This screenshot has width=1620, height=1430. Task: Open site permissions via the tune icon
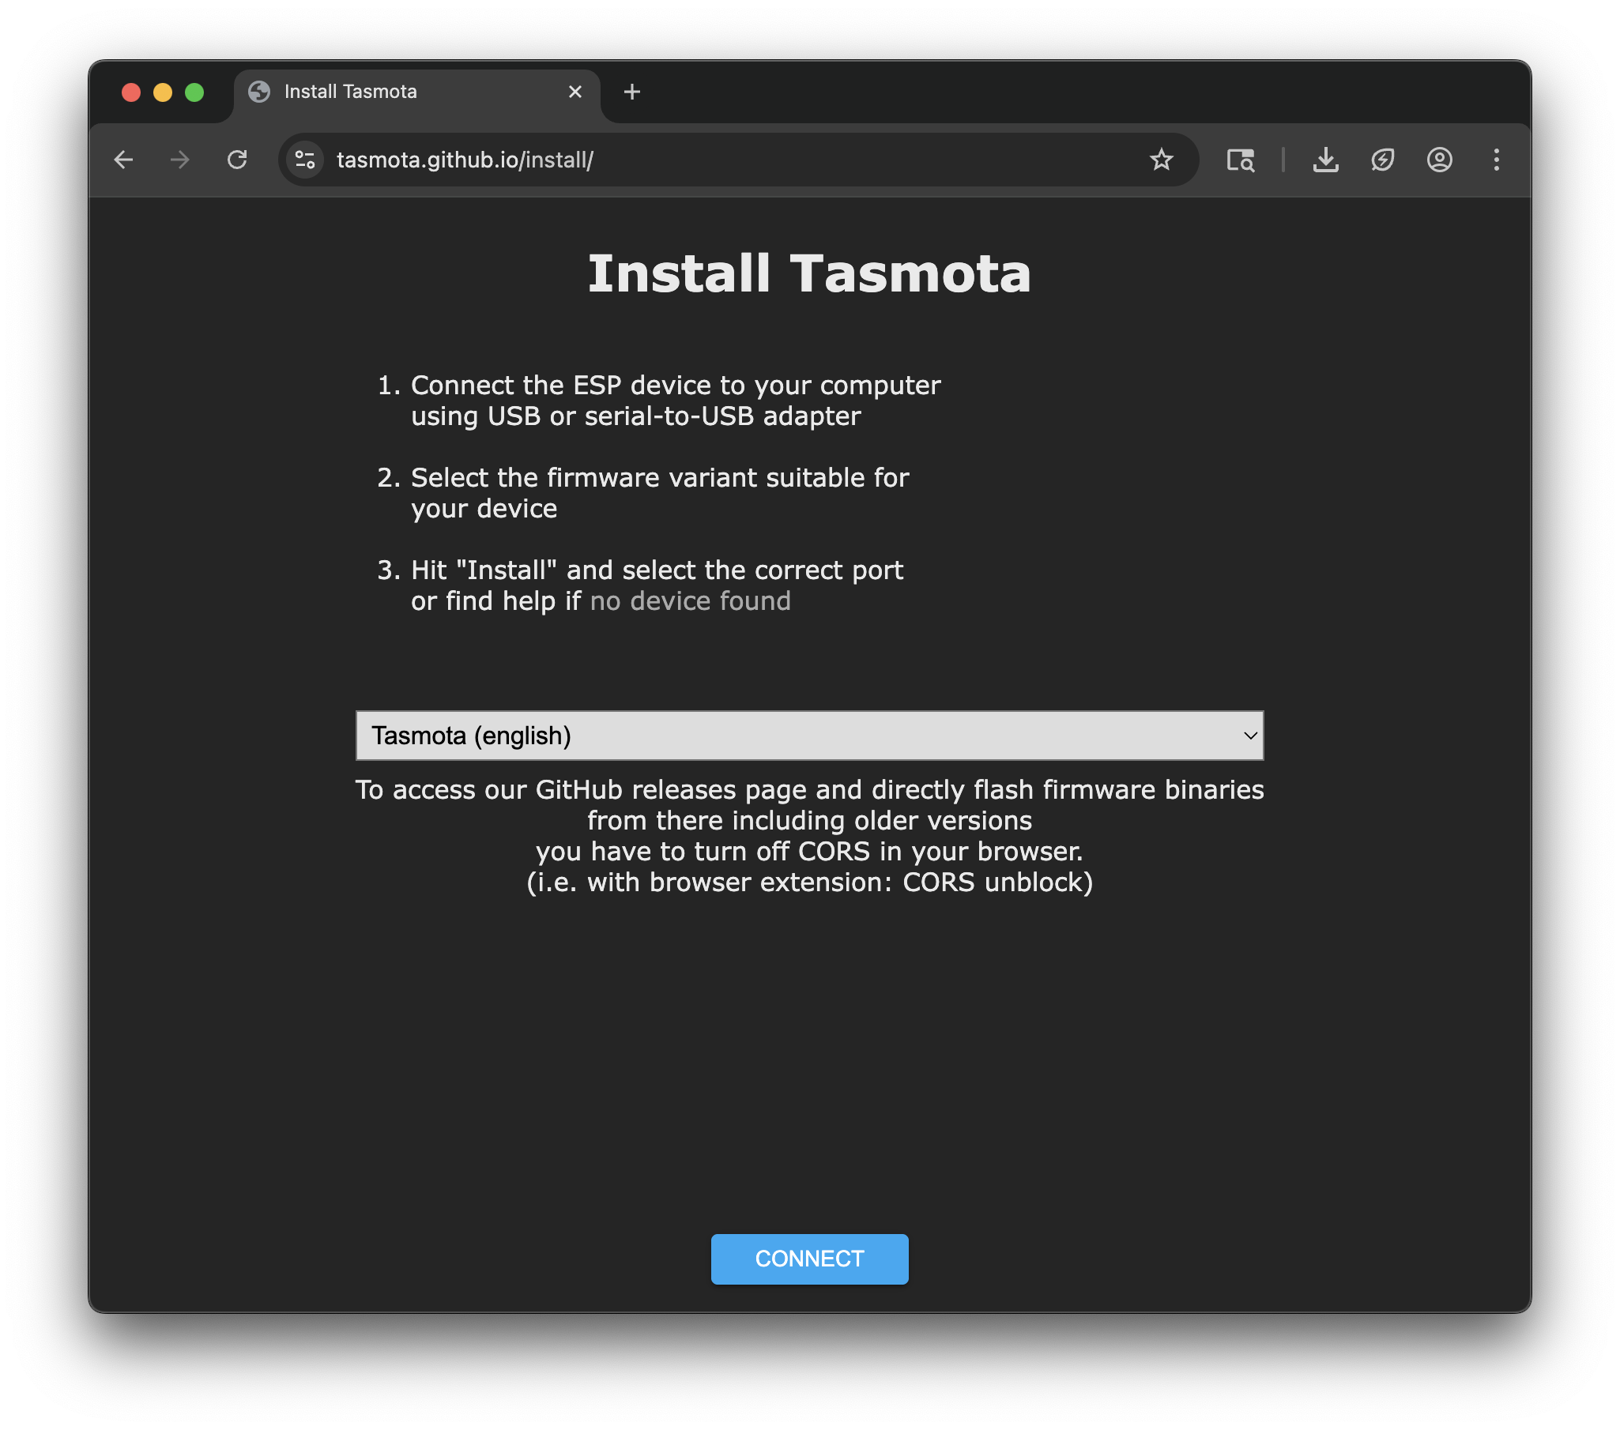click(304, 160)
